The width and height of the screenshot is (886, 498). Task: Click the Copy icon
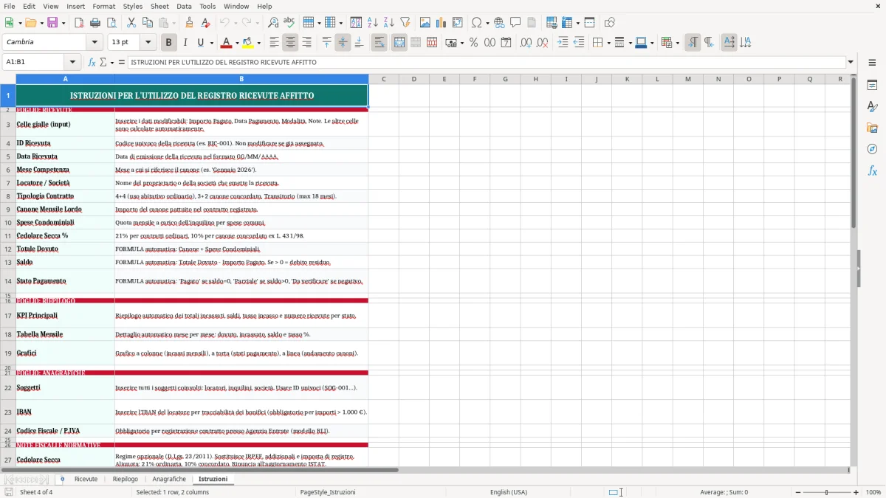tap(146, 23)
